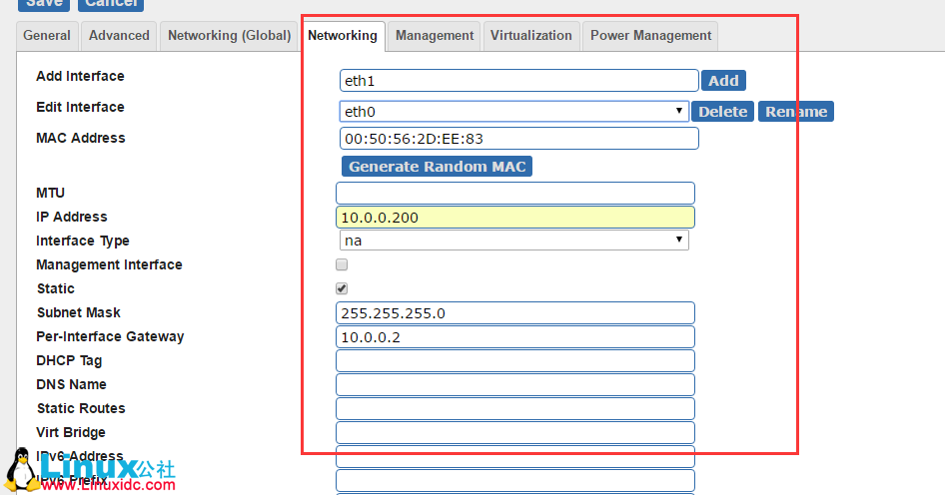Expand the Edit Interface eth0 dropdown
The width and height of the screenshot is (945, 495).
click(513, 112)
